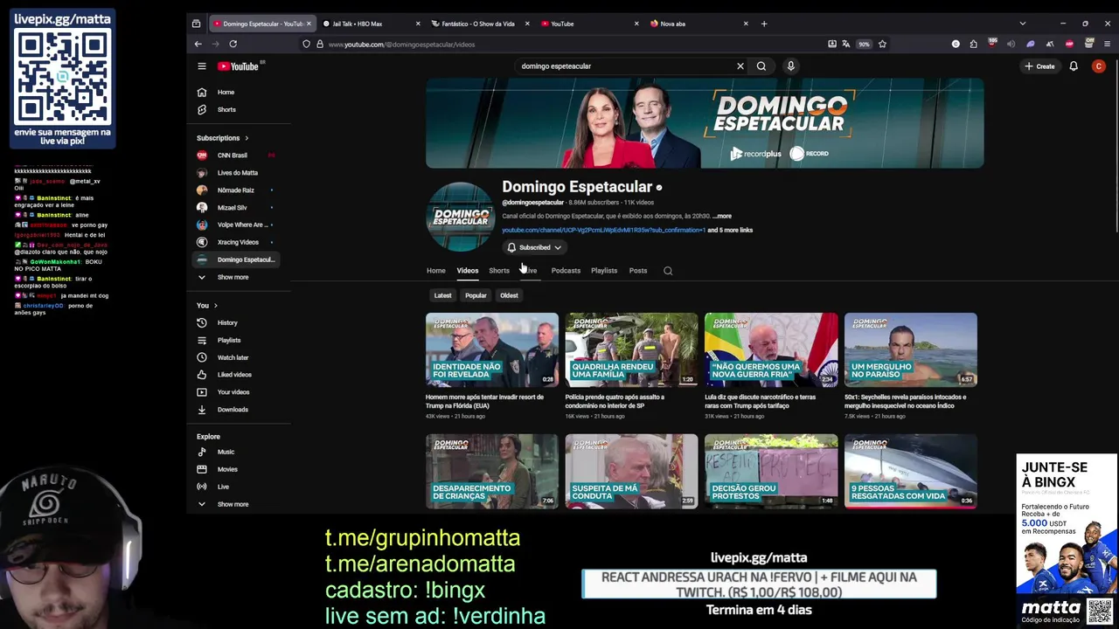The image size is (1119, 629).
Task: Play the 'Quadrilha rendeu uma família' thumbnail
Action: click(x=631, y=349)
